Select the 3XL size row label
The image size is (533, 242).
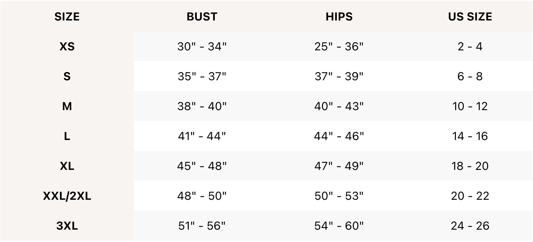(x=67, y=226)
